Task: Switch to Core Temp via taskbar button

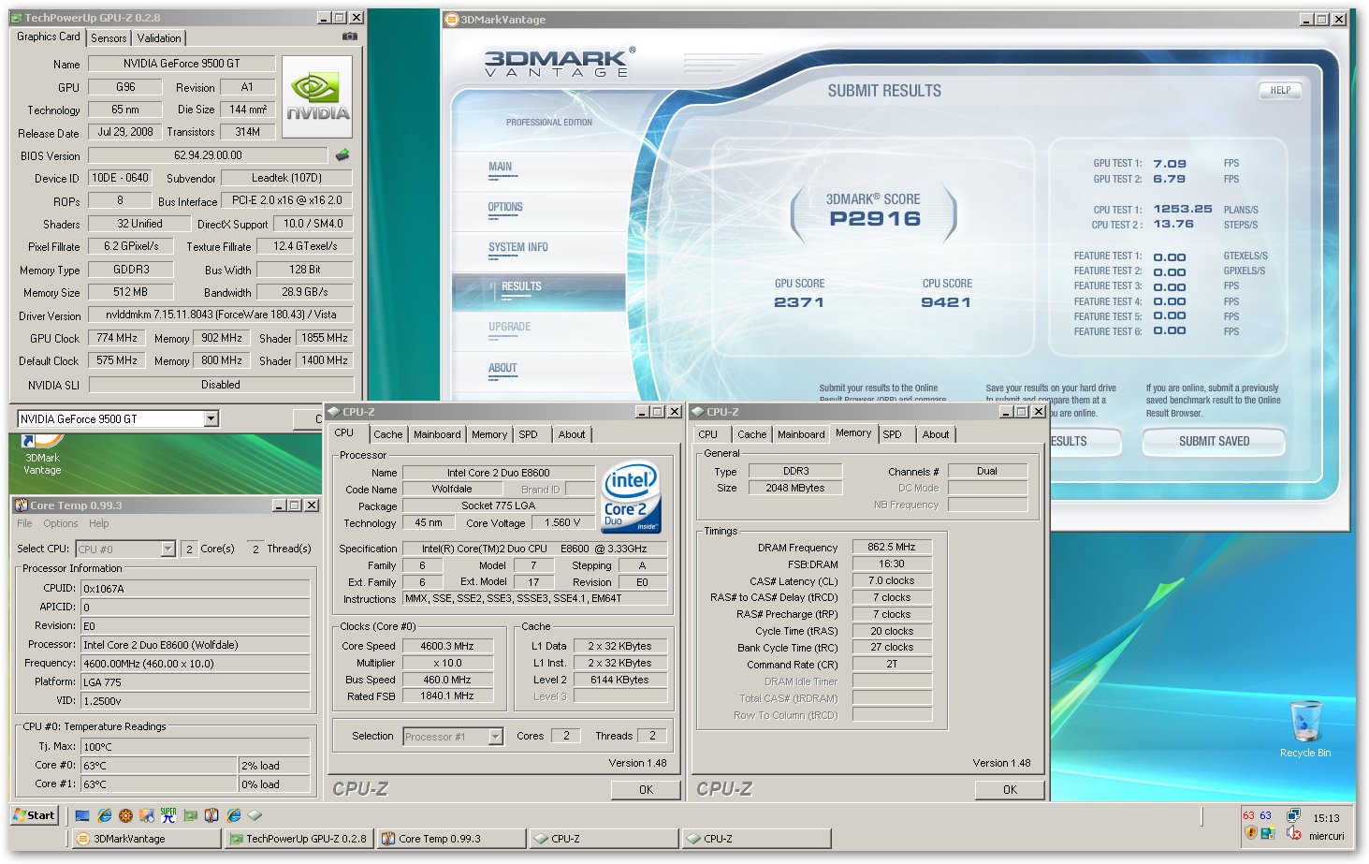Action: [452, 839]
